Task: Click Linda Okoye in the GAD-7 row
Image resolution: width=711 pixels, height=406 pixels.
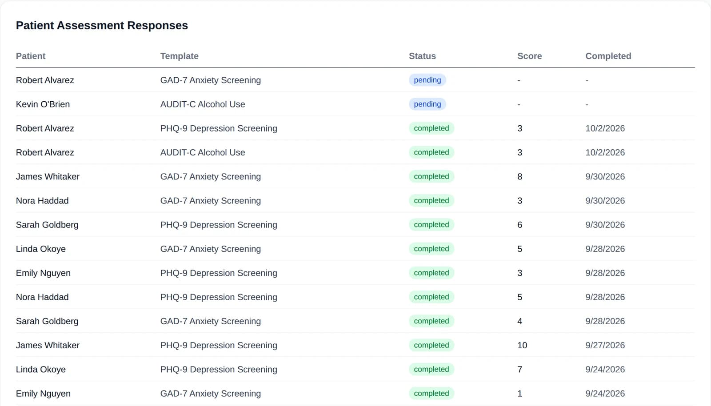Action: click(41, 249)
